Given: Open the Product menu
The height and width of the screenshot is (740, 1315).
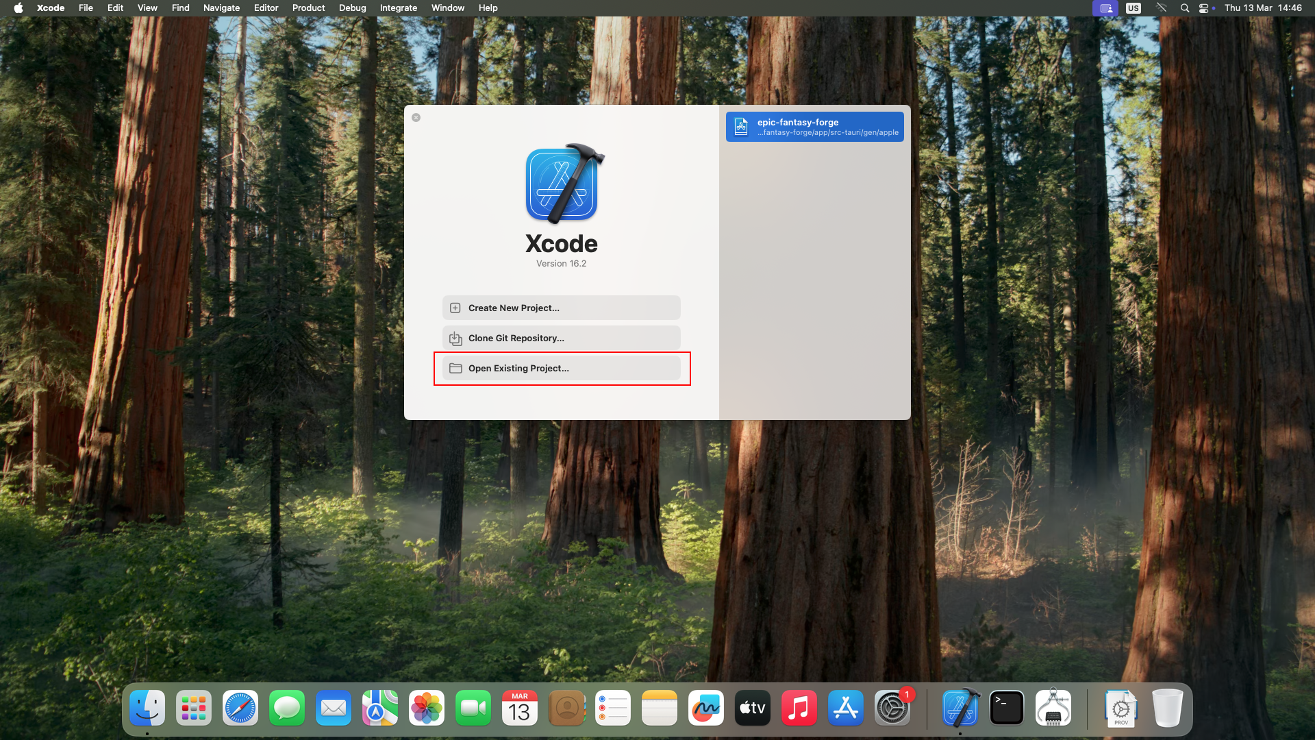Looking at the screenshot, I should tap(308, 8).
